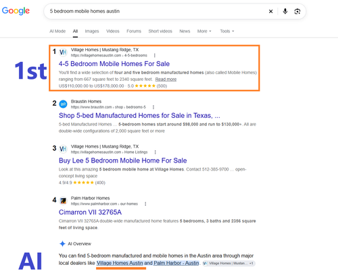Switch to the AI Mode tab

[57, 31]
